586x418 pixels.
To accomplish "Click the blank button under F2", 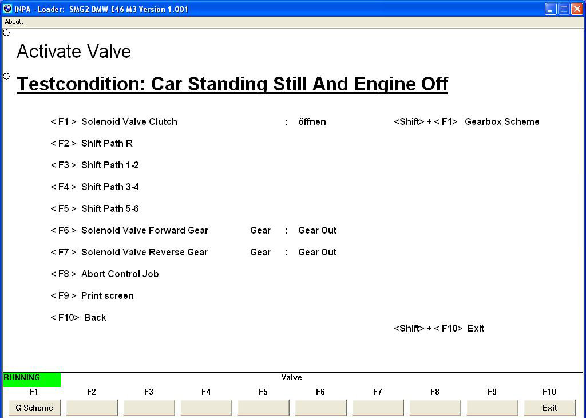I will [x=92, y=408].
